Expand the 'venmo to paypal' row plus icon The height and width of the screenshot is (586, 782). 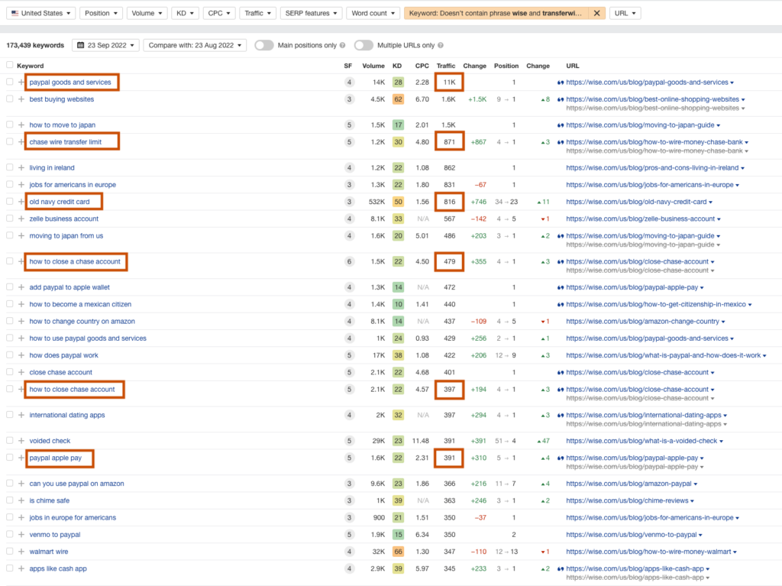(21, 535)
